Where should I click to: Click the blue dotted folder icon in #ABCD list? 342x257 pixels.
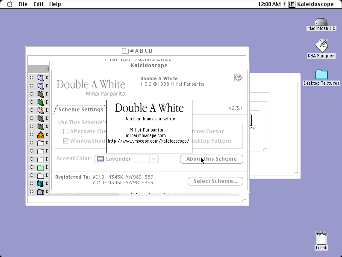point(41,192)
